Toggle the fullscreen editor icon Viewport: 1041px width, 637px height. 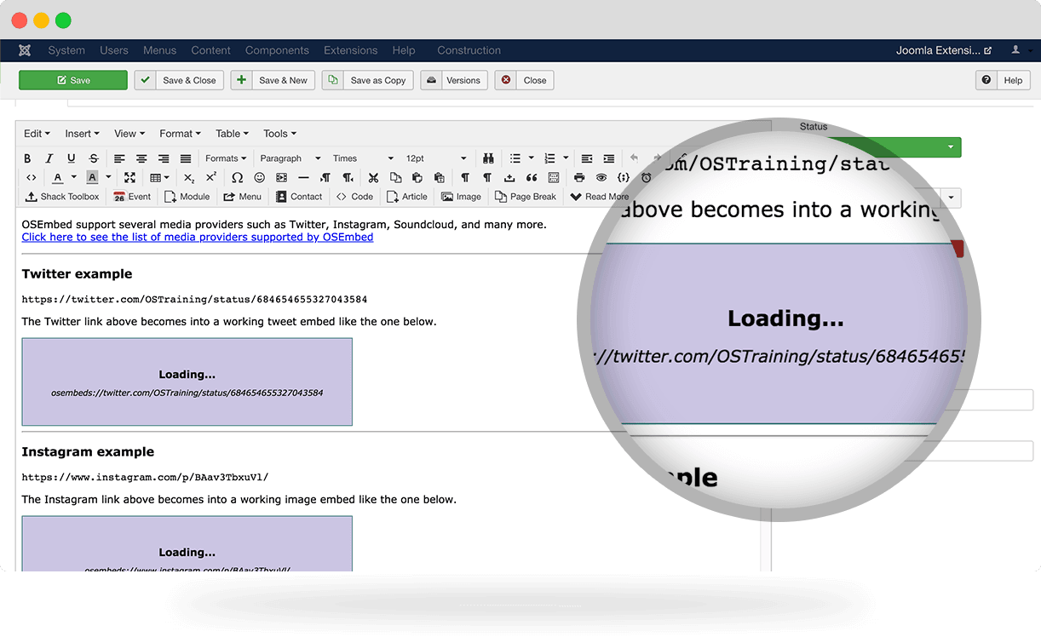(129, 177)
